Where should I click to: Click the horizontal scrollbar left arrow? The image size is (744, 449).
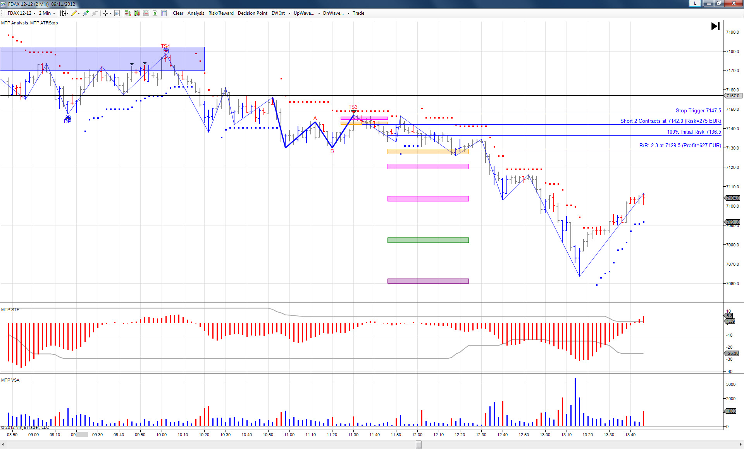click(3, 445)
